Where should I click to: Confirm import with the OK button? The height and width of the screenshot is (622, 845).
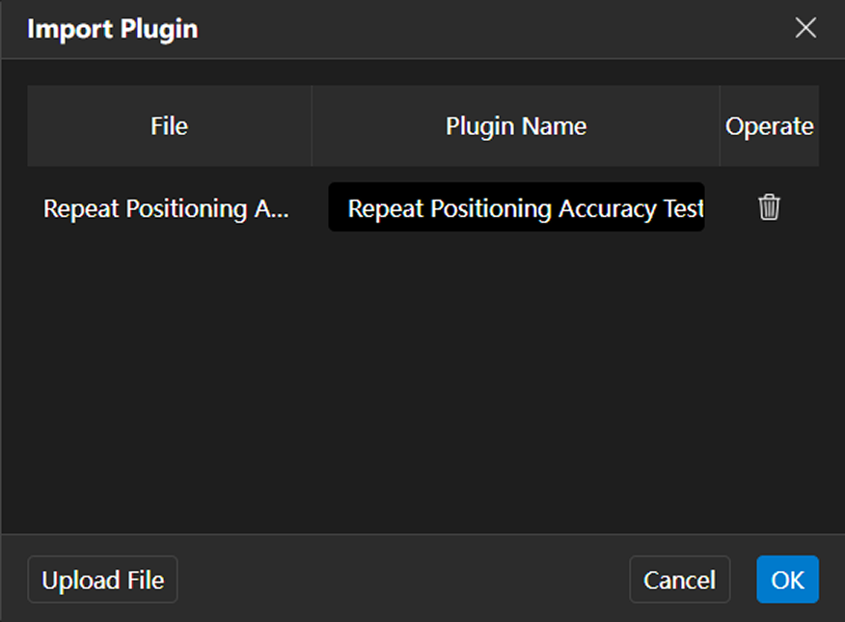click(787, 580)
